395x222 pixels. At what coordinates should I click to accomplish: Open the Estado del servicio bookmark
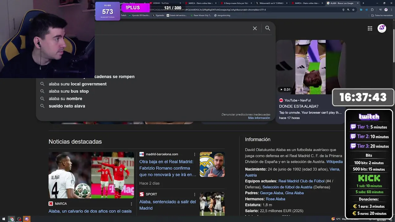click(177, 15)
